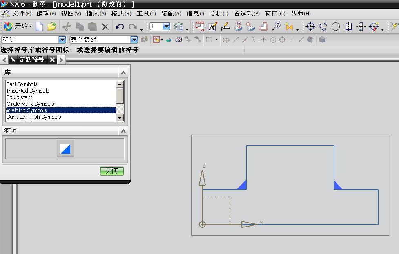The height and width of the screenshot is (254, 399).
Task: Open the 窗口(O) menu
Action: point(275,14)
